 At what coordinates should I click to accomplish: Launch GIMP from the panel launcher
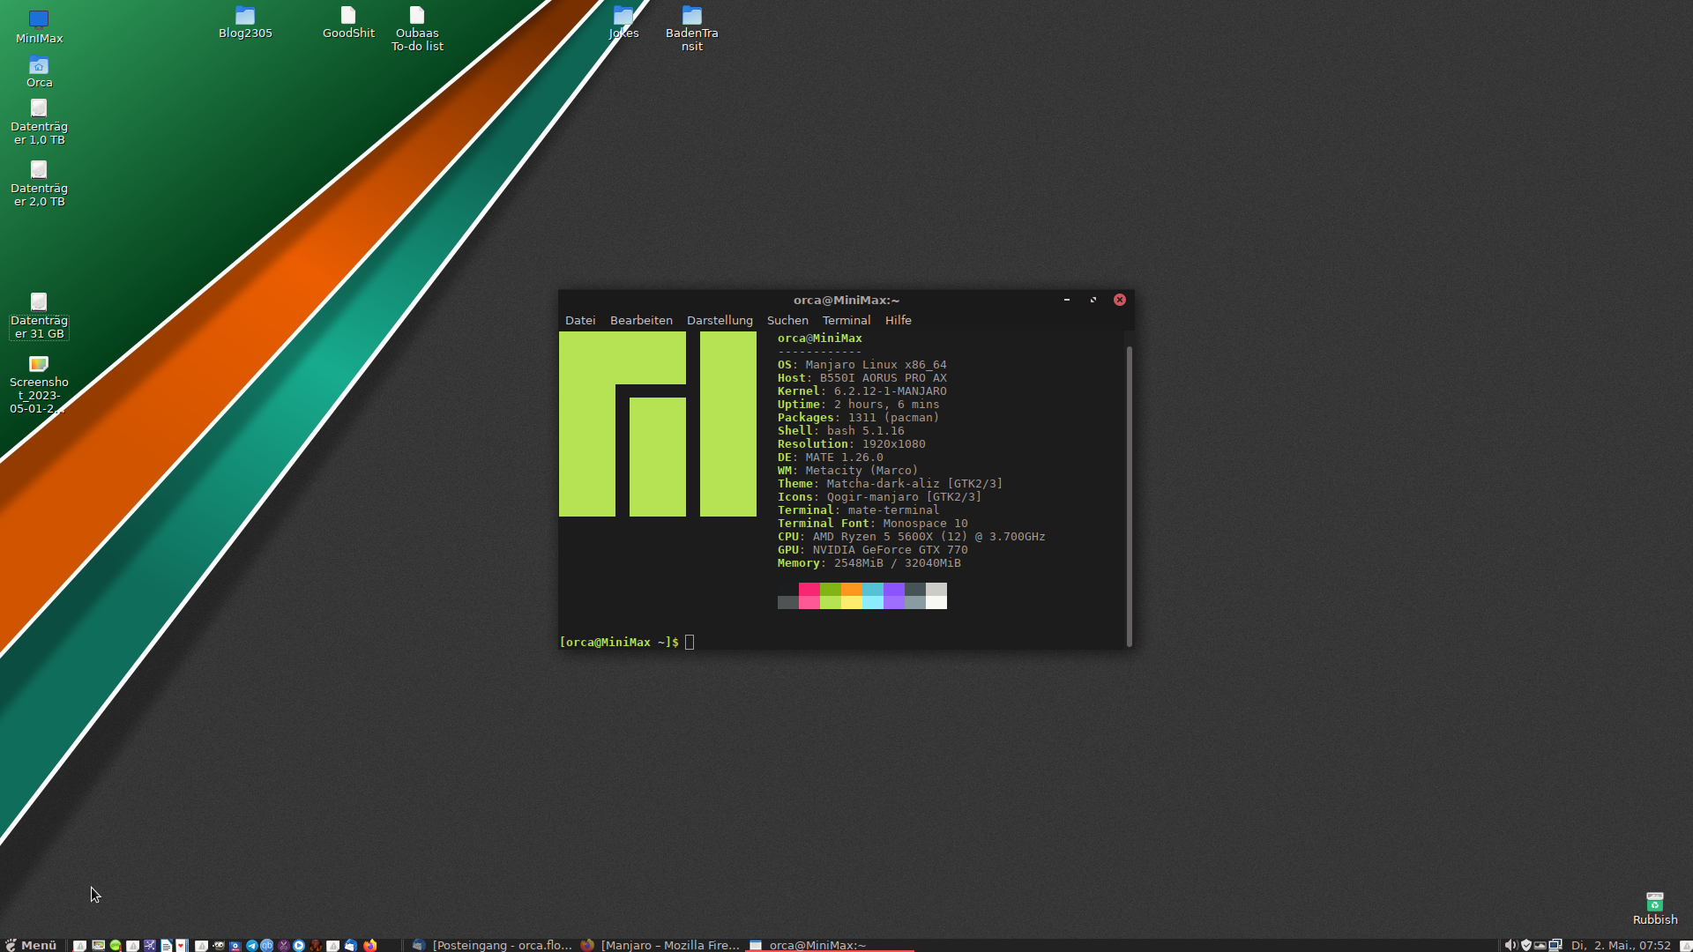coord(219,945)
